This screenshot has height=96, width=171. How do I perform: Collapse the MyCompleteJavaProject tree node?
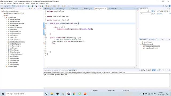[1, 11]
